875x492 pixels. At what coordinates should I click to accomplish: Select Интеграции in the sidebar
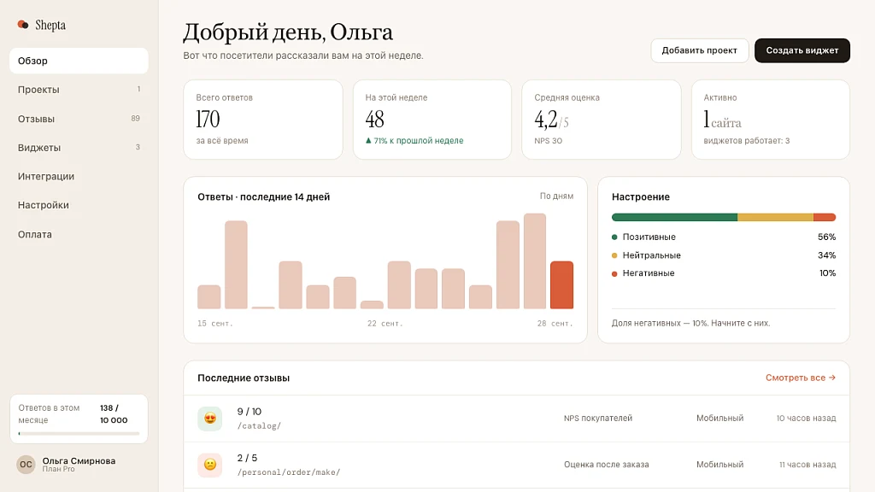click(79, 176)
